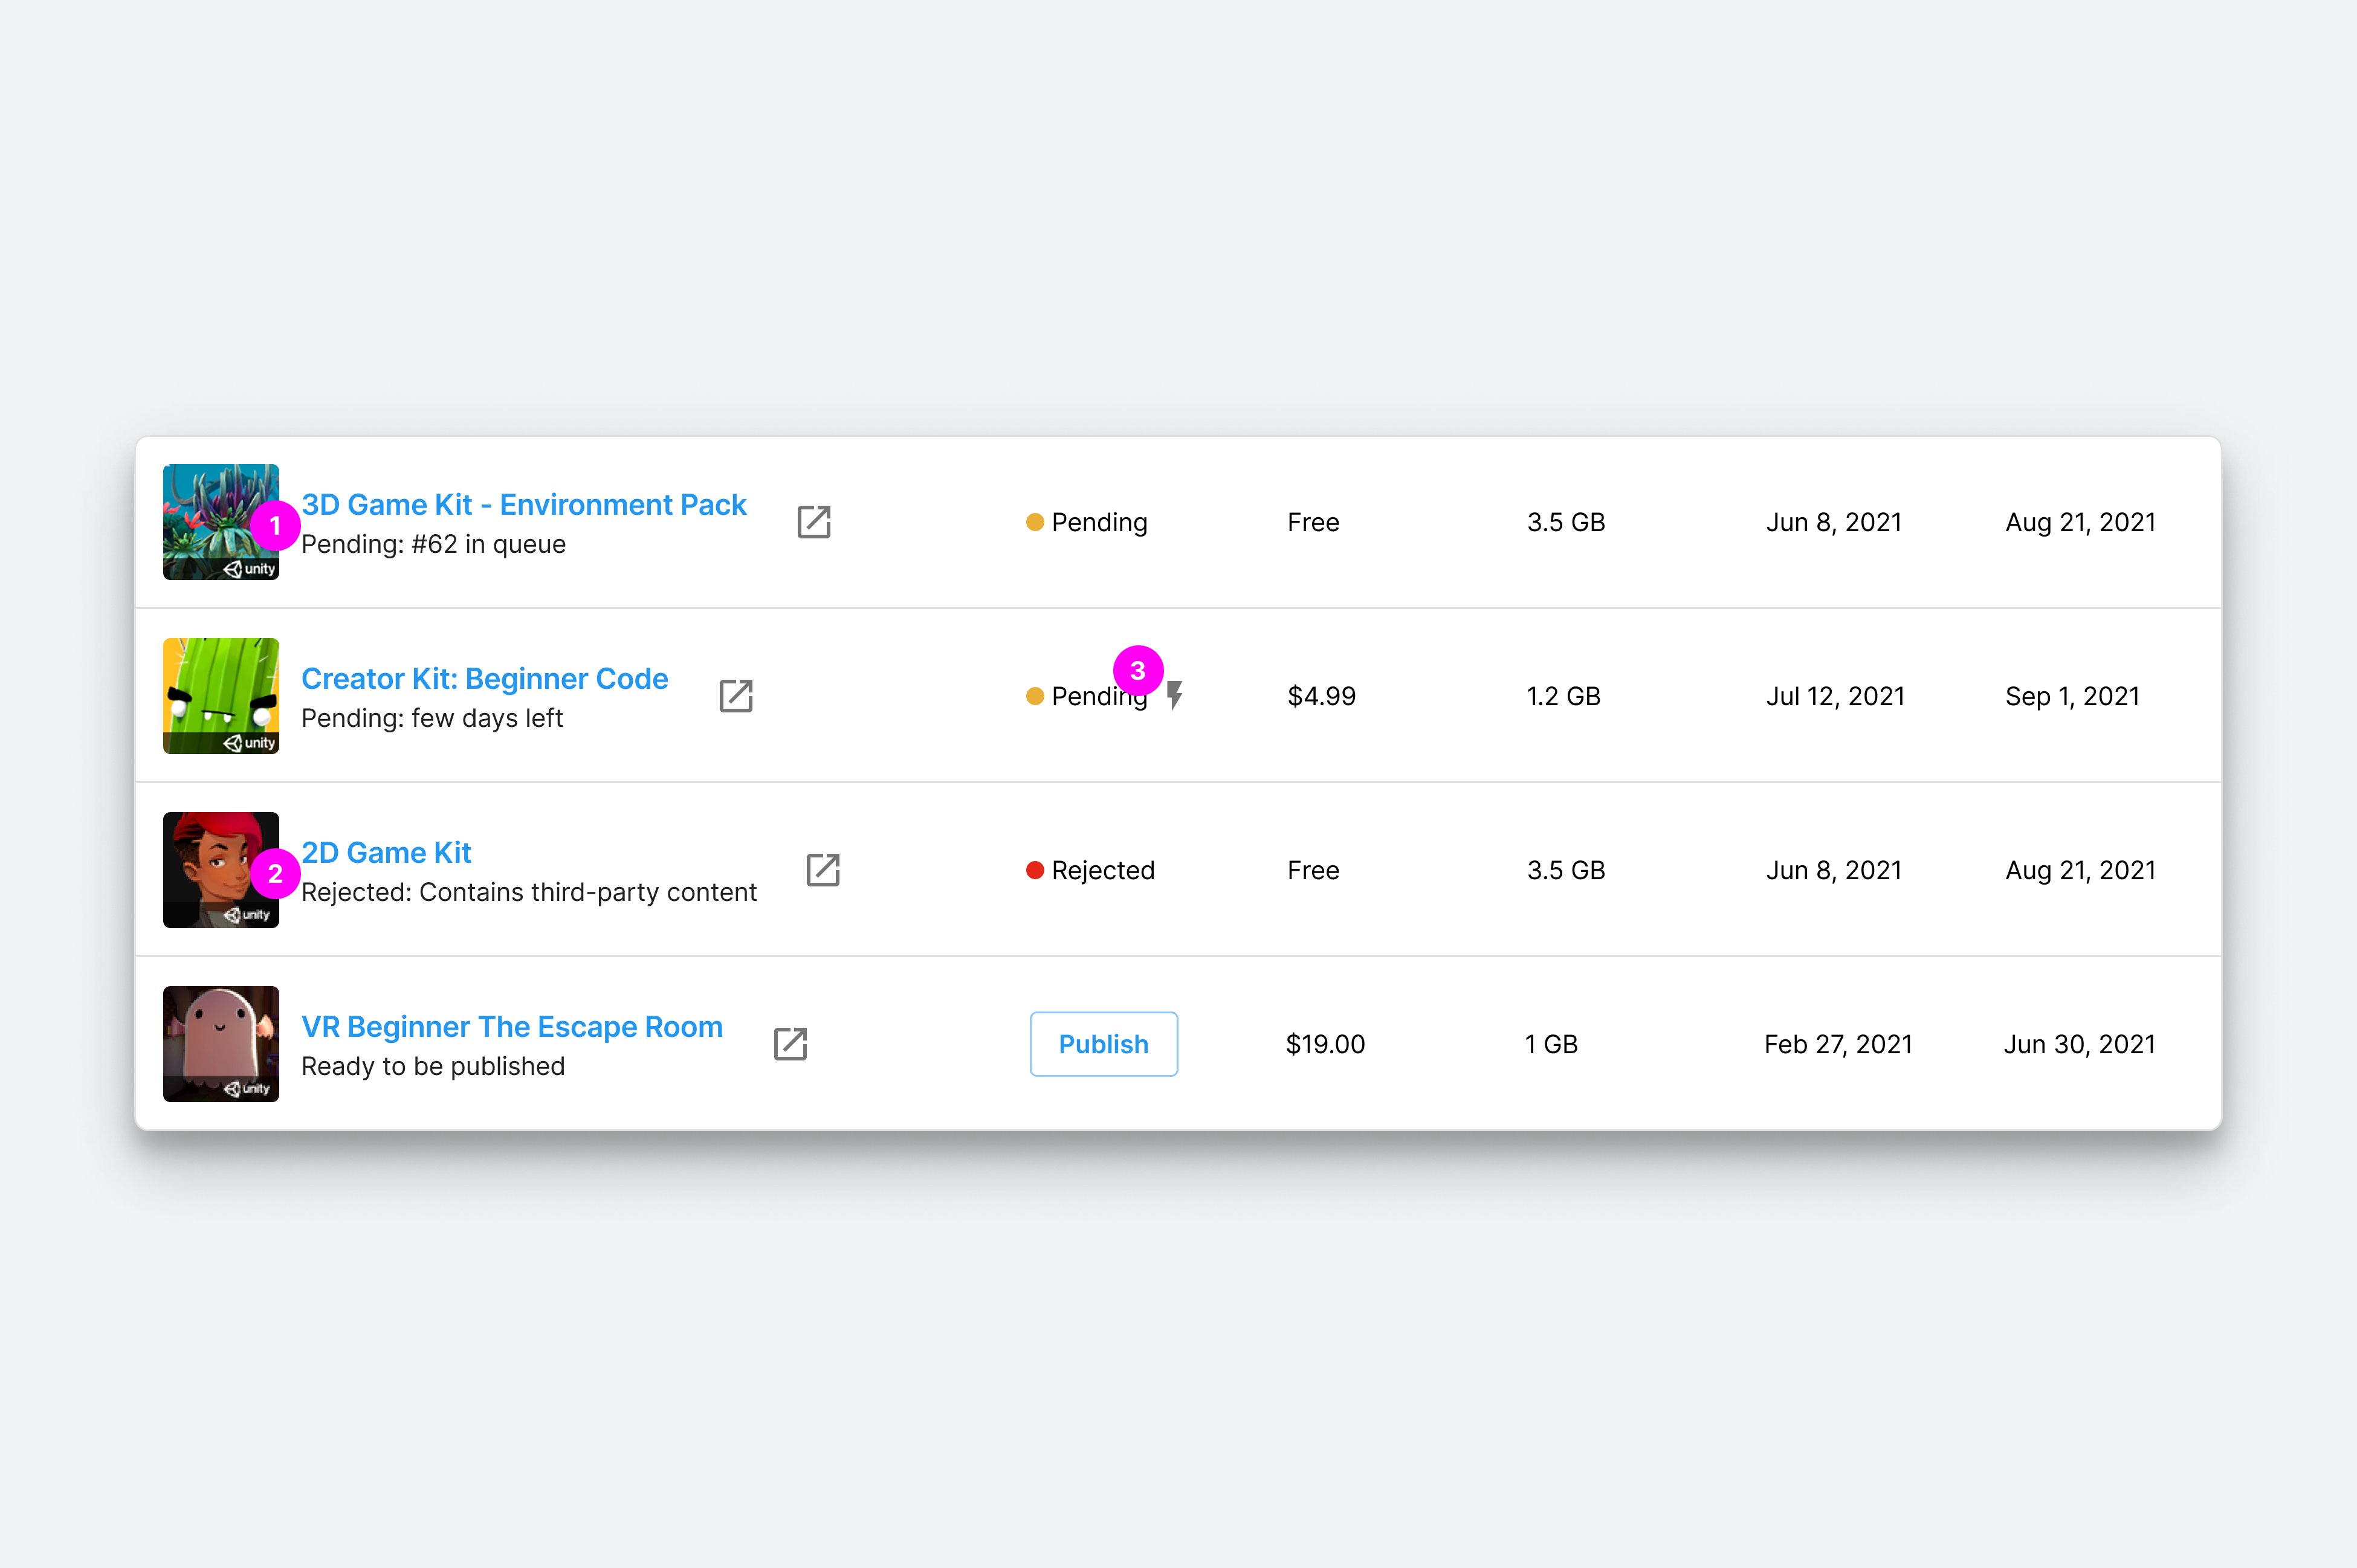Open the VR Beginner The Escape Room link
The width and height of the screenshot is (2357, 1568).
(512, 1026)
